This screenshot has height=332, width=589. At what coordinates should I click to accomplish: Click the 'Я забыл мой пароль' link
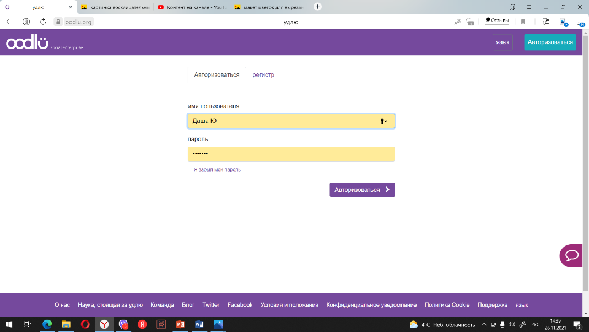pyautogui.click(x=217, y=170)
